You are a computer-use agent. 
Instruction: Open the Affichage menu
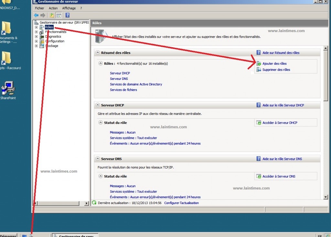tap(69, 8)
